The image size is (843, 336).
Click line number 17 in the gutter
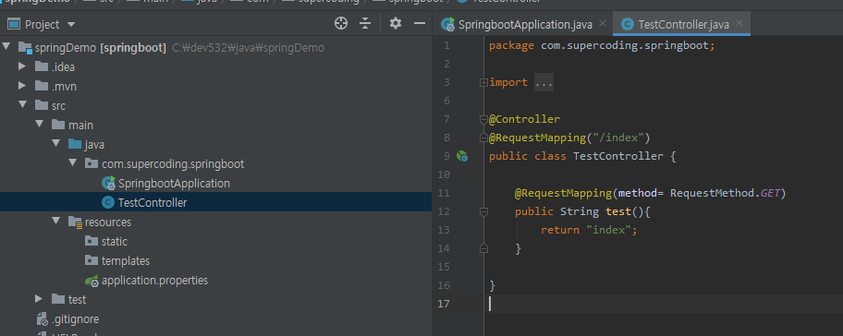click(x=444, y=304)
